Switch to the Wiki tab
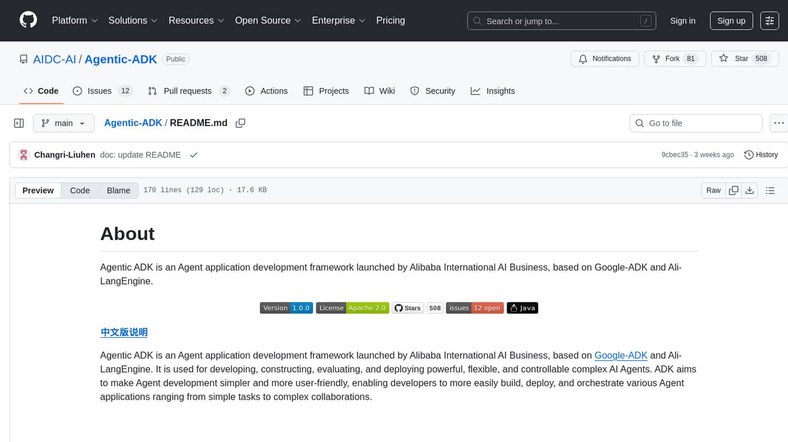Screen dimensions: 788x442 coord(380,91)
